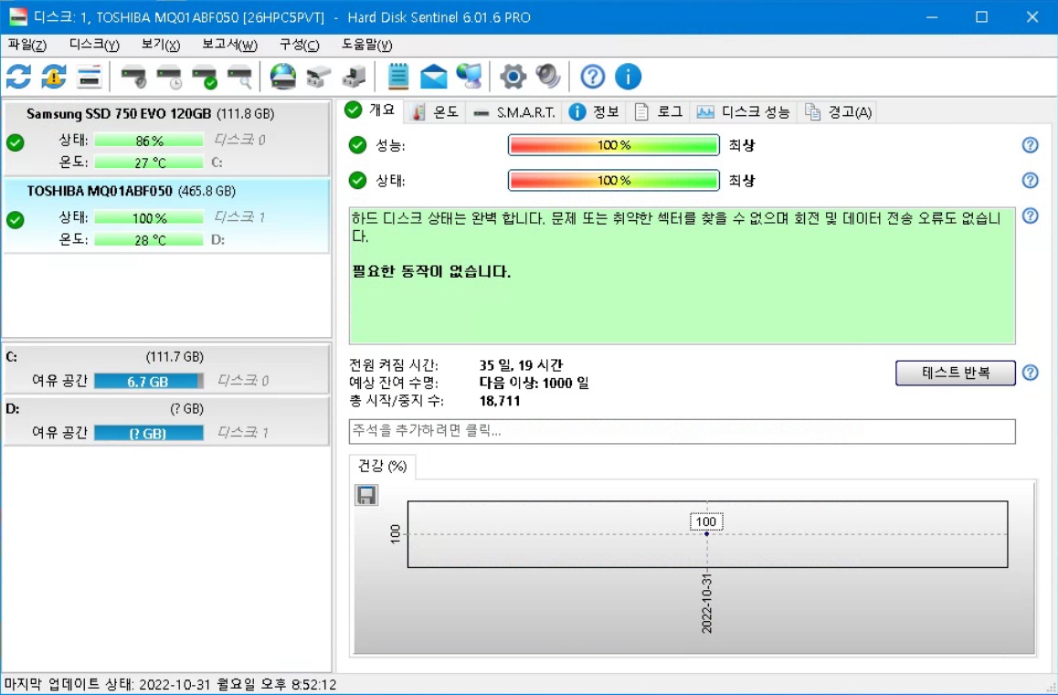Click the estimated lifetime value 다음 이상: 1000 일
The height and width of the screenshot is (695, 1058).
534,383
